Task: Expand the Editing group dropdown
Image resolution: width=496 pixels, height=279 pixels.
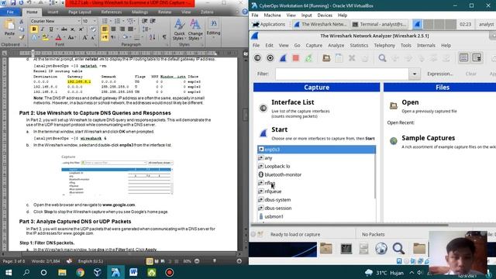Action: coord(214,29)
